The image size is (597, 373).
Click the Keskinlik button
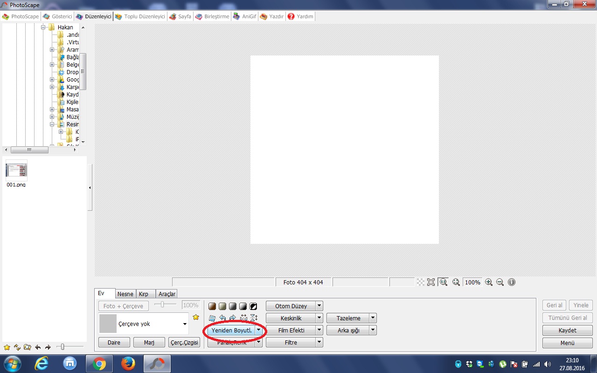(291, 318)
